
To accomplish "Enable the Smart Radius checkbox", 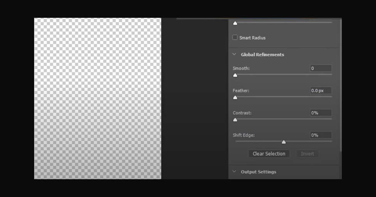I will pos(235,37).
